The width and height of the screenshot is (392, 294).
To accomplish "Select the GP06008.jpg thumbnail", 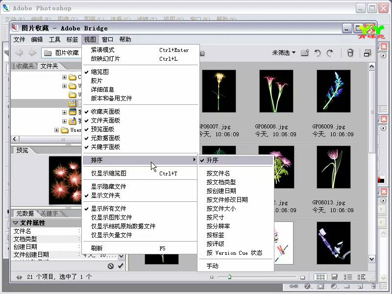I will [x=276, y=91].
